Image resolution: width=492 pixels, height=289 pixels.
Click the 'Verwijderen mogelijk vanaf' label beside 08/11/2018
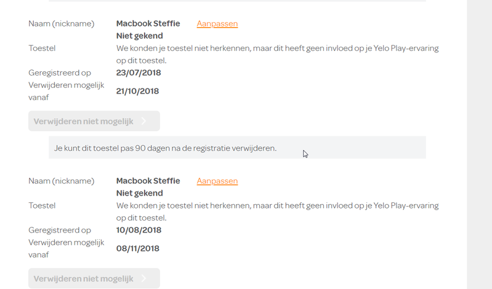click(67, 248)
